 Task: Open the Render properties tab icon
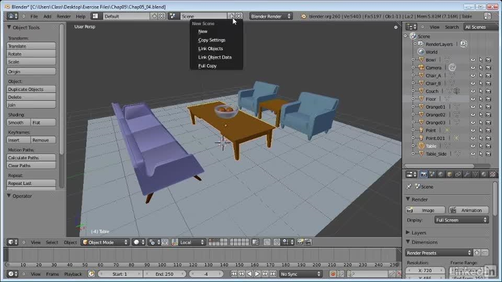point(424,175)
